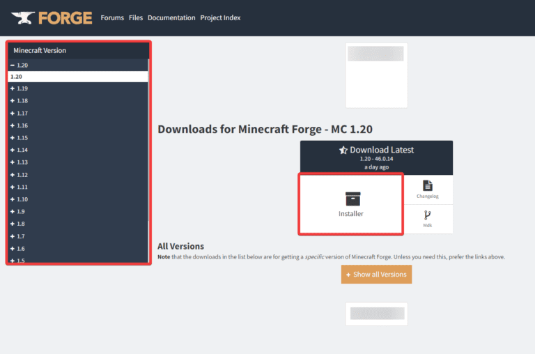Image resolution: width=535 pixels, height=354 pixels.
Task: Click the star icon in Download Latest
Action: tap(343, 150)
